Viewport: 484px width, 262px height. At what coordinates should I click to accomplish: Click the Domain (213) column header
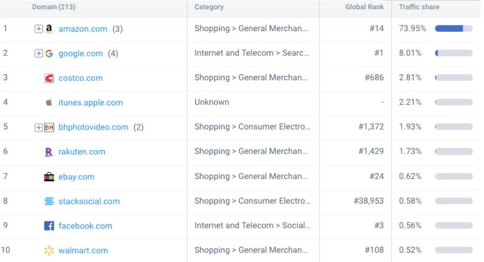coord(54,7)
